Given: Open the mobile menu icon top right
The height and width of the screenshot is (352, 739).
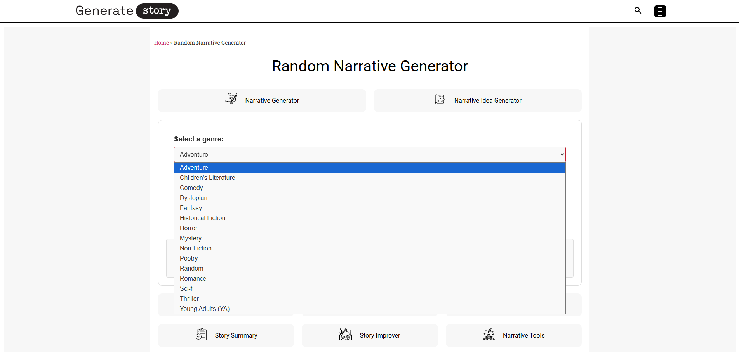Looking at the screenshot, I should click(660, 11).
